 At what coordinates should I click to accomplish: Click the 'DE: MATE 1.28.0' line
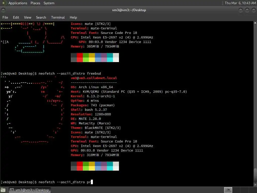[x=86, y=119]
